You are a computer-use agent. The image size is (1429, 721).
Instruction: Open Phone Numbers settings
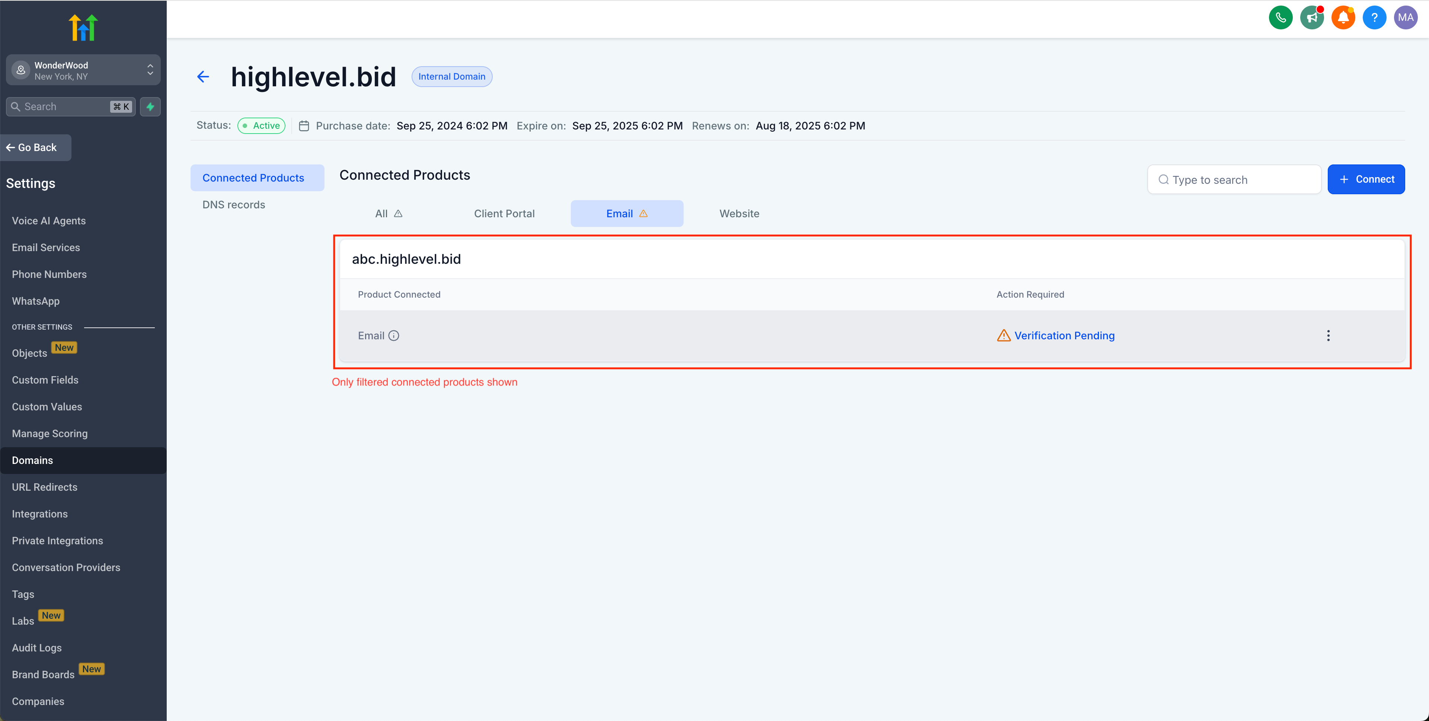pyautogui.click(x=49, y=274)
